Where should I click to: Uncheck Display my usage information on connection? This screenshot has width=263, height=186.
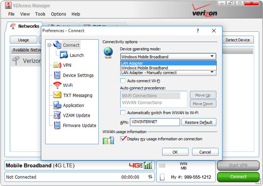(123, 139)
